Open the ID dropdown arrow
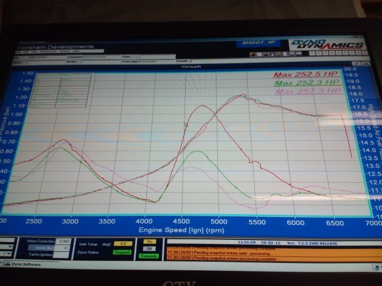382x286 pixels. coord(31,58)
